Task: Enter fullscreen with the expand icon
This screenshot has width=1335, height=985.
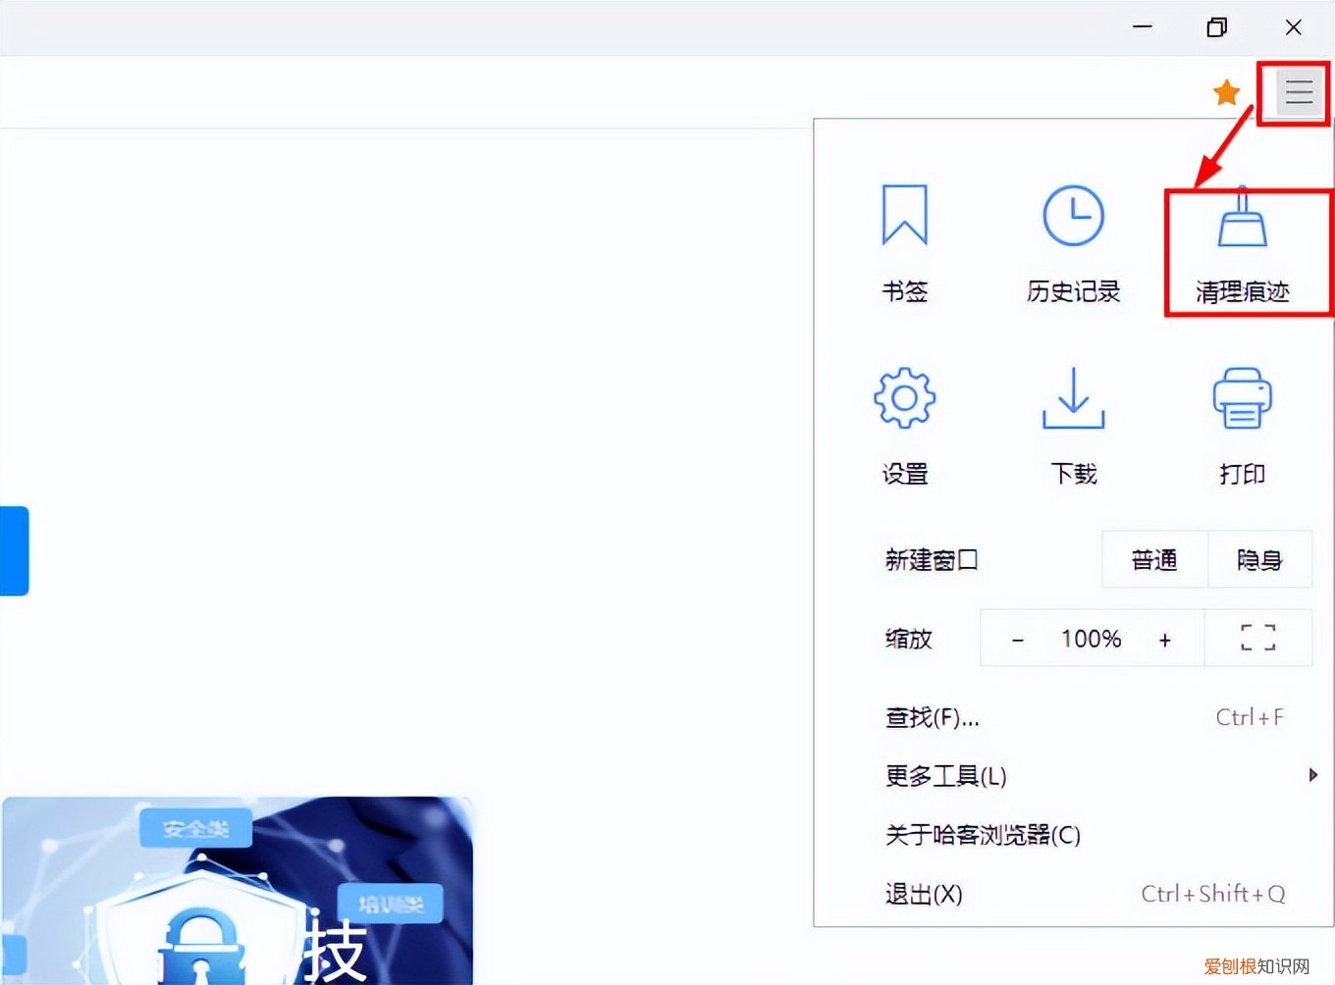Action: (x=1257, y=638)
